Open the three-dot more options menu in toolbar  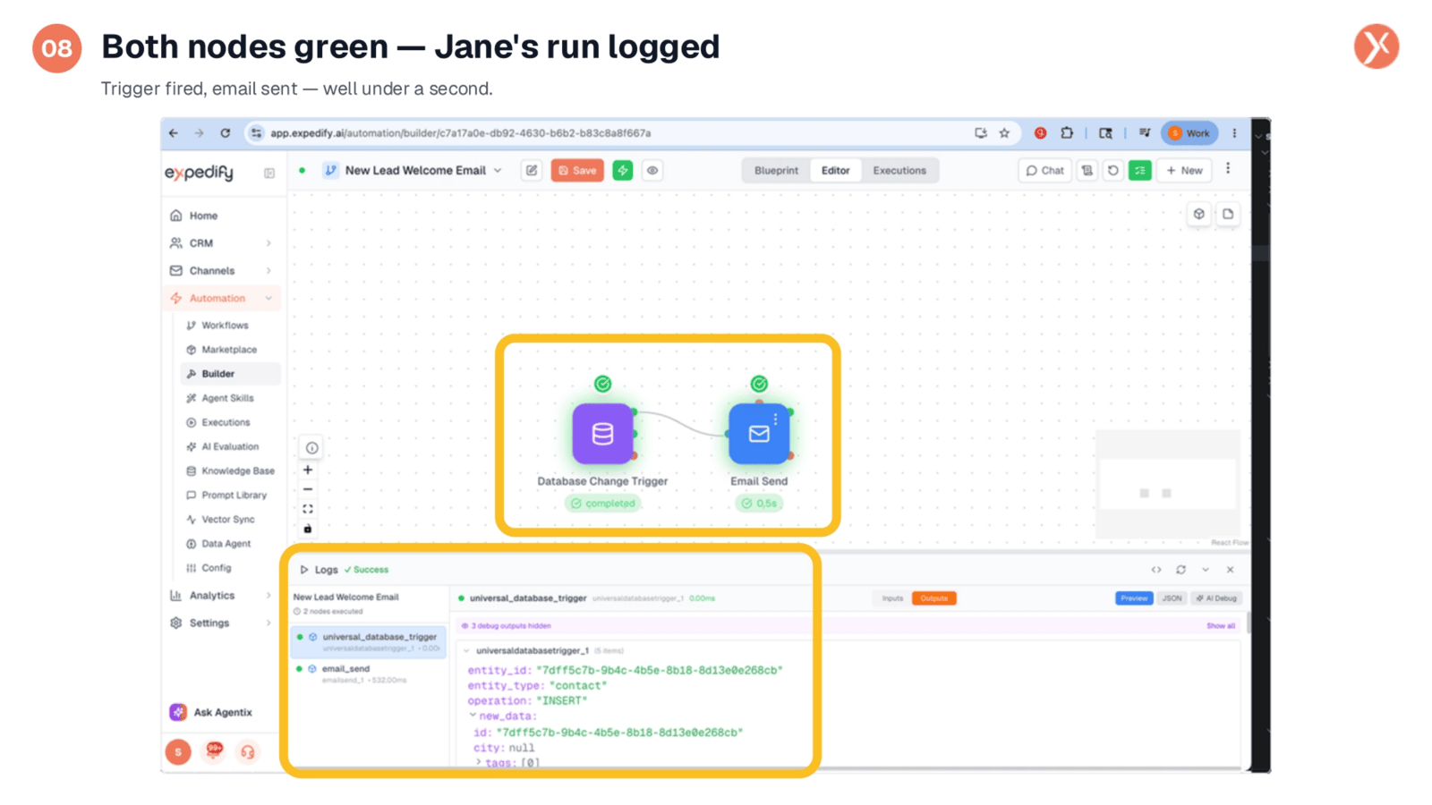(1228, 169)
